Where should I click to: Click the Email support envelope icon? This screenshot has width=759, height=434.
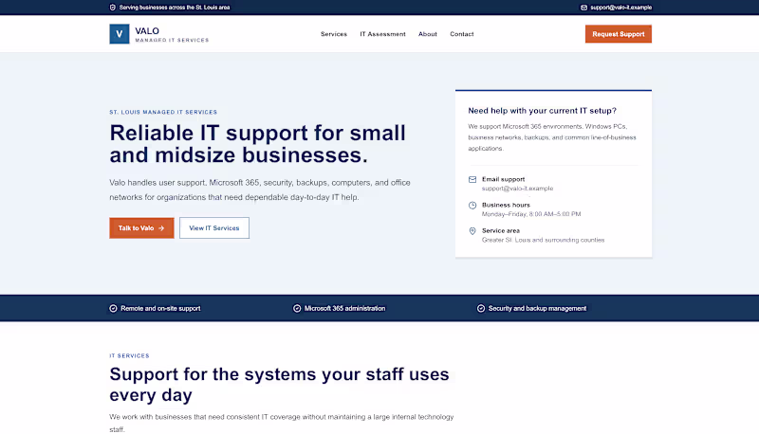[472, 179]
